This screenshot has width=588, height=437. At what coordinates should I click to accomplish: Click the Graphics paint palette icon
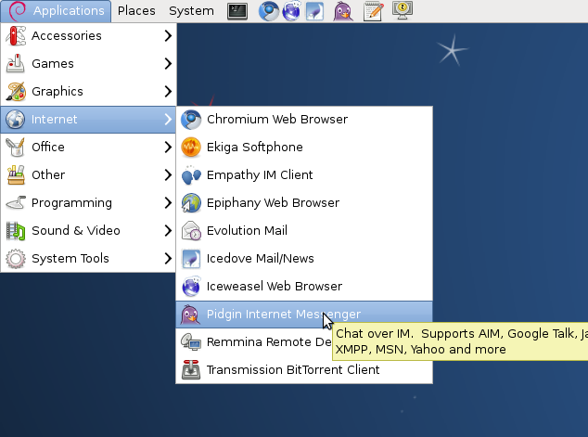pyautogui.click(x=16, y=91)
